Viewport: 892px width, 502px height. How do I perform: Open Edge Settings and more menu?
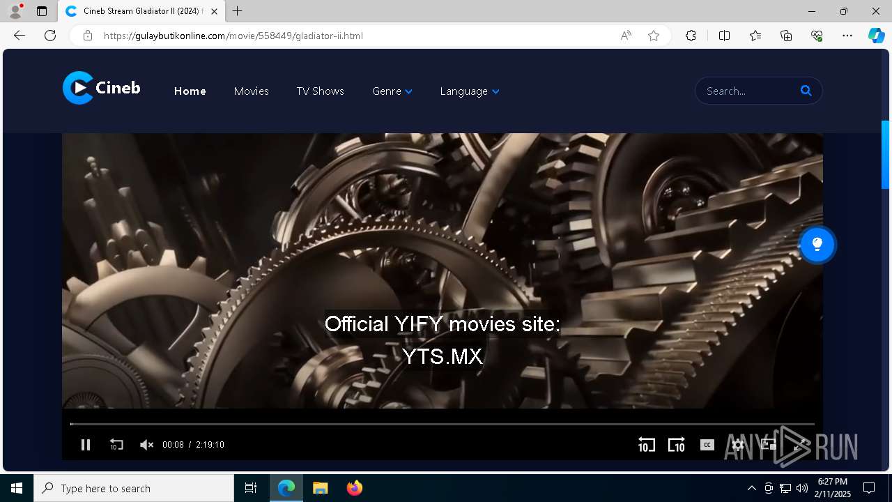847,36
